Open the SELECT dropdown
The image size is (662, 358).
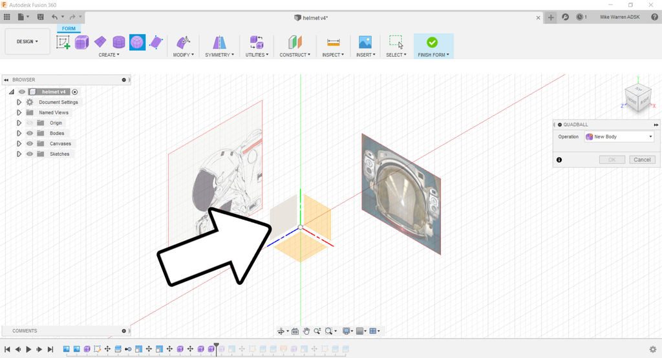pyautogui.click(x=396, y=55)
